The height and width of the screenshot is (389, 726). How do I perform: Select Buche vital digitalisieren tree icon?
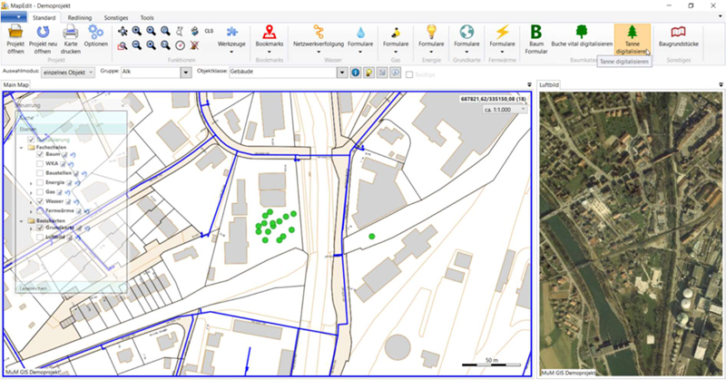(581, 33)
